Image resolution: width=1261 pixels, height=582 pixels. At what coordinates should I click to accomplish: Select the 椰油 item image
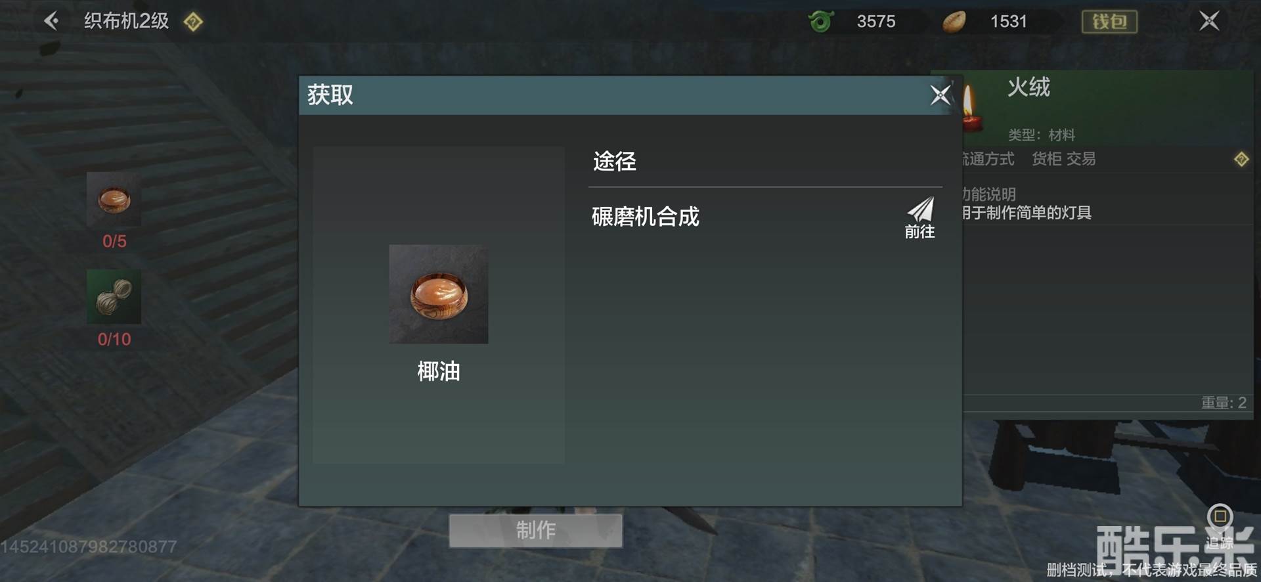coord(438,294)
